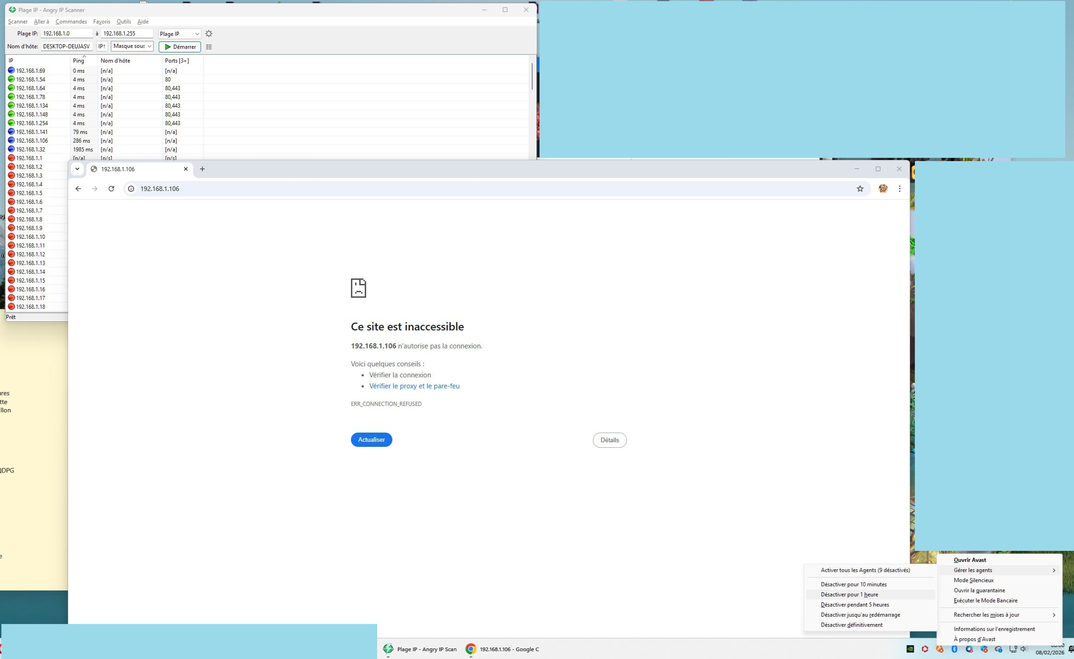Open Chrome's tab search chevron

click(77, 169)
